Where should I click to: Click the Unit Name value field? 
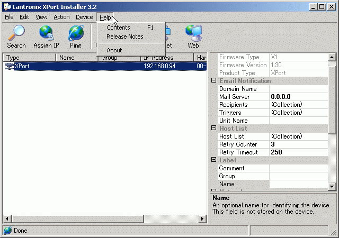tap(299, 121)
